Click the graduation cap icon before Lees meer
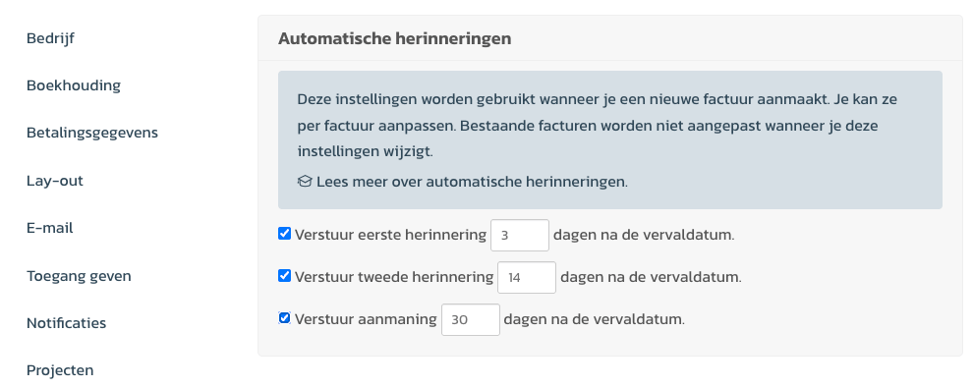This screenshot has width=973, height=387. 304,183
